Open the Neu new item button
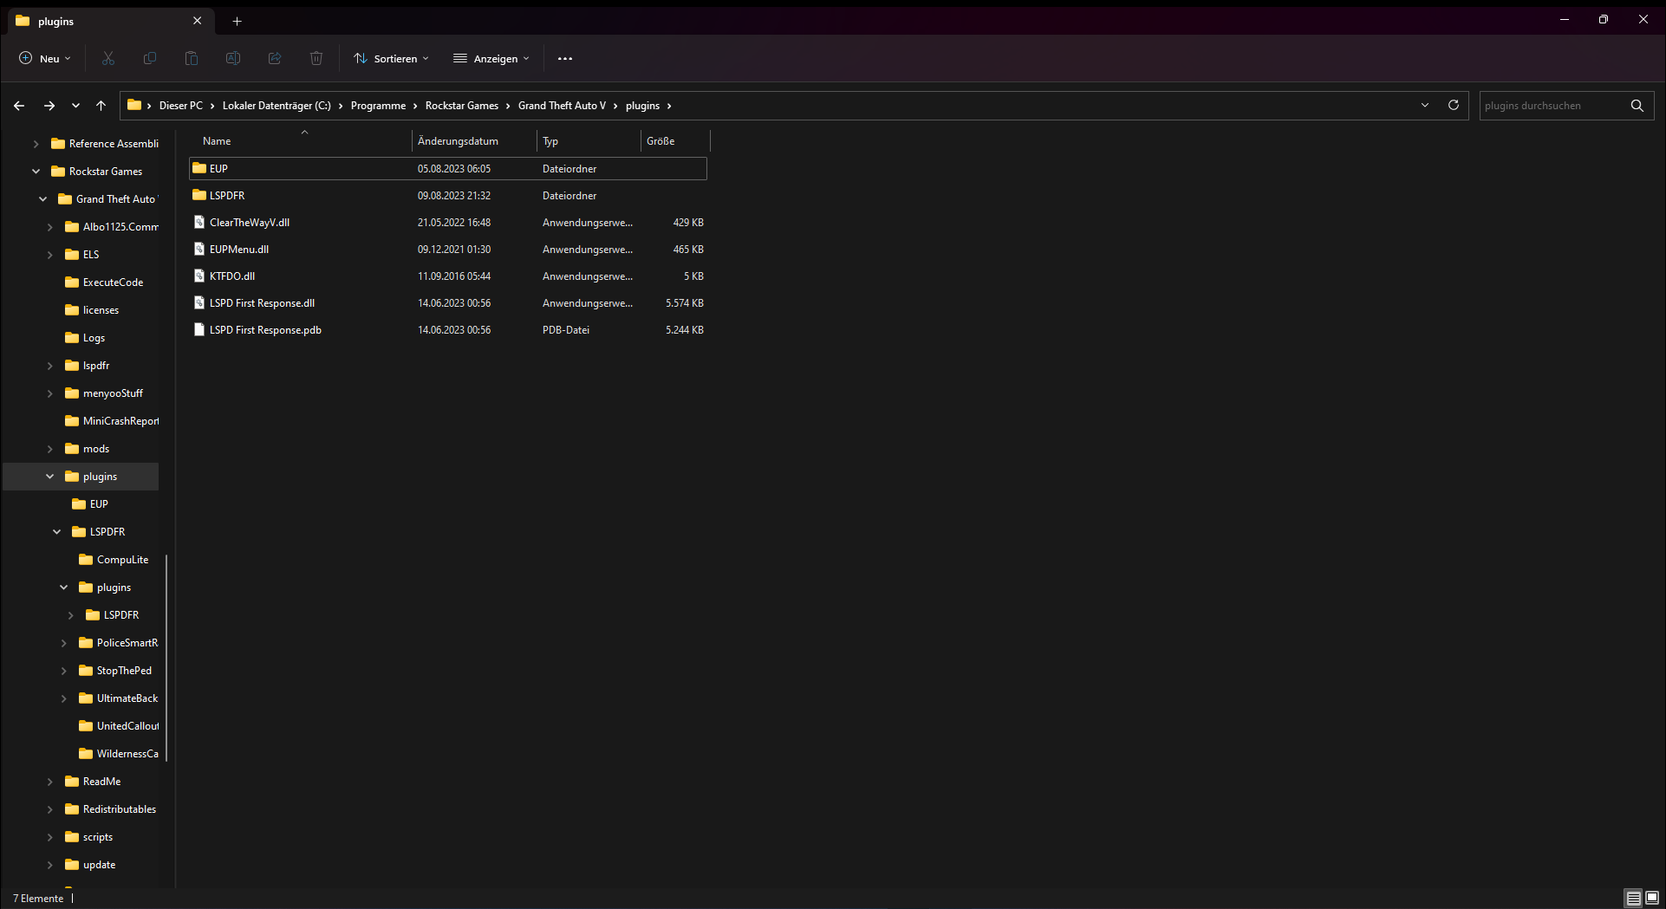This screenshot has height=909, width=1666. [x=45, y=58]
